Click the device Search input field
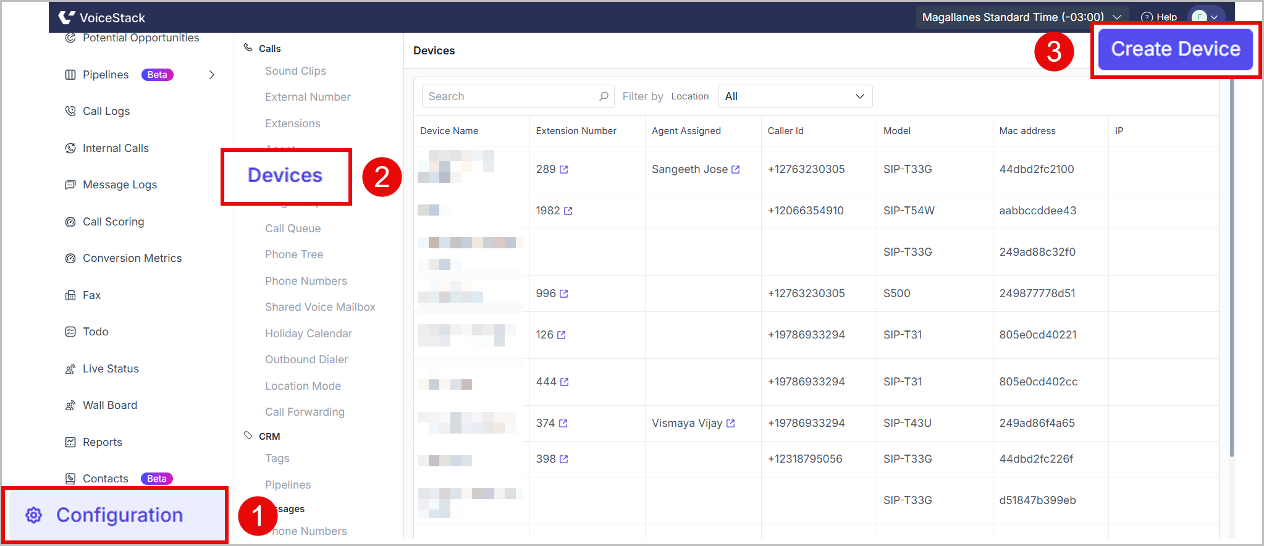This screenshot has height=546, width=1264. pyautogui.click(x=518, y=96)
